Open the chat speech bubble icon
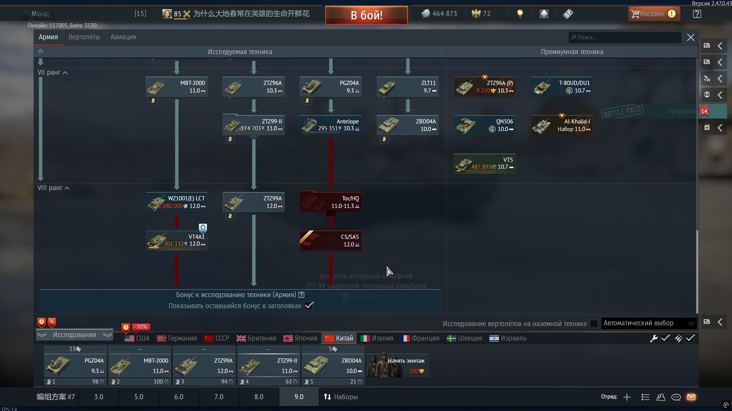Screen dimensions: 732x411 tap(676, 397)
